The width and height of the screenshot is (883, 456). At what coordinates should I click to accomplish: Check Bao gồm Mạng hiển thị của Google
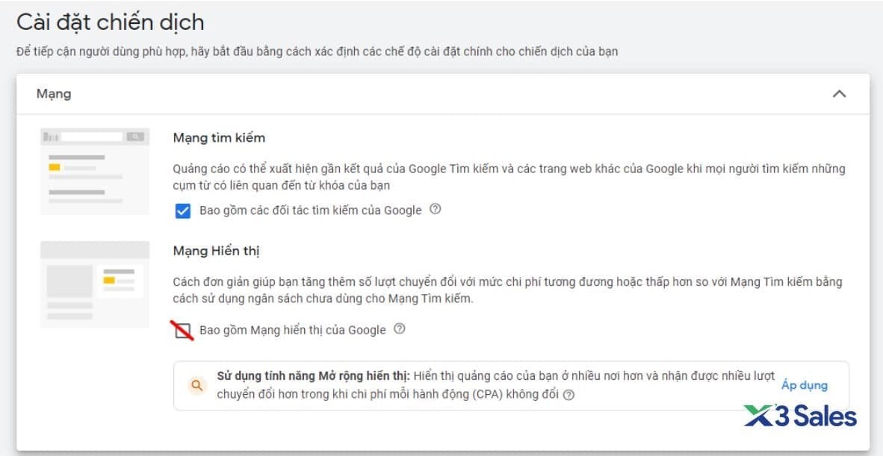pyautogui.click(x=182, y=331)
